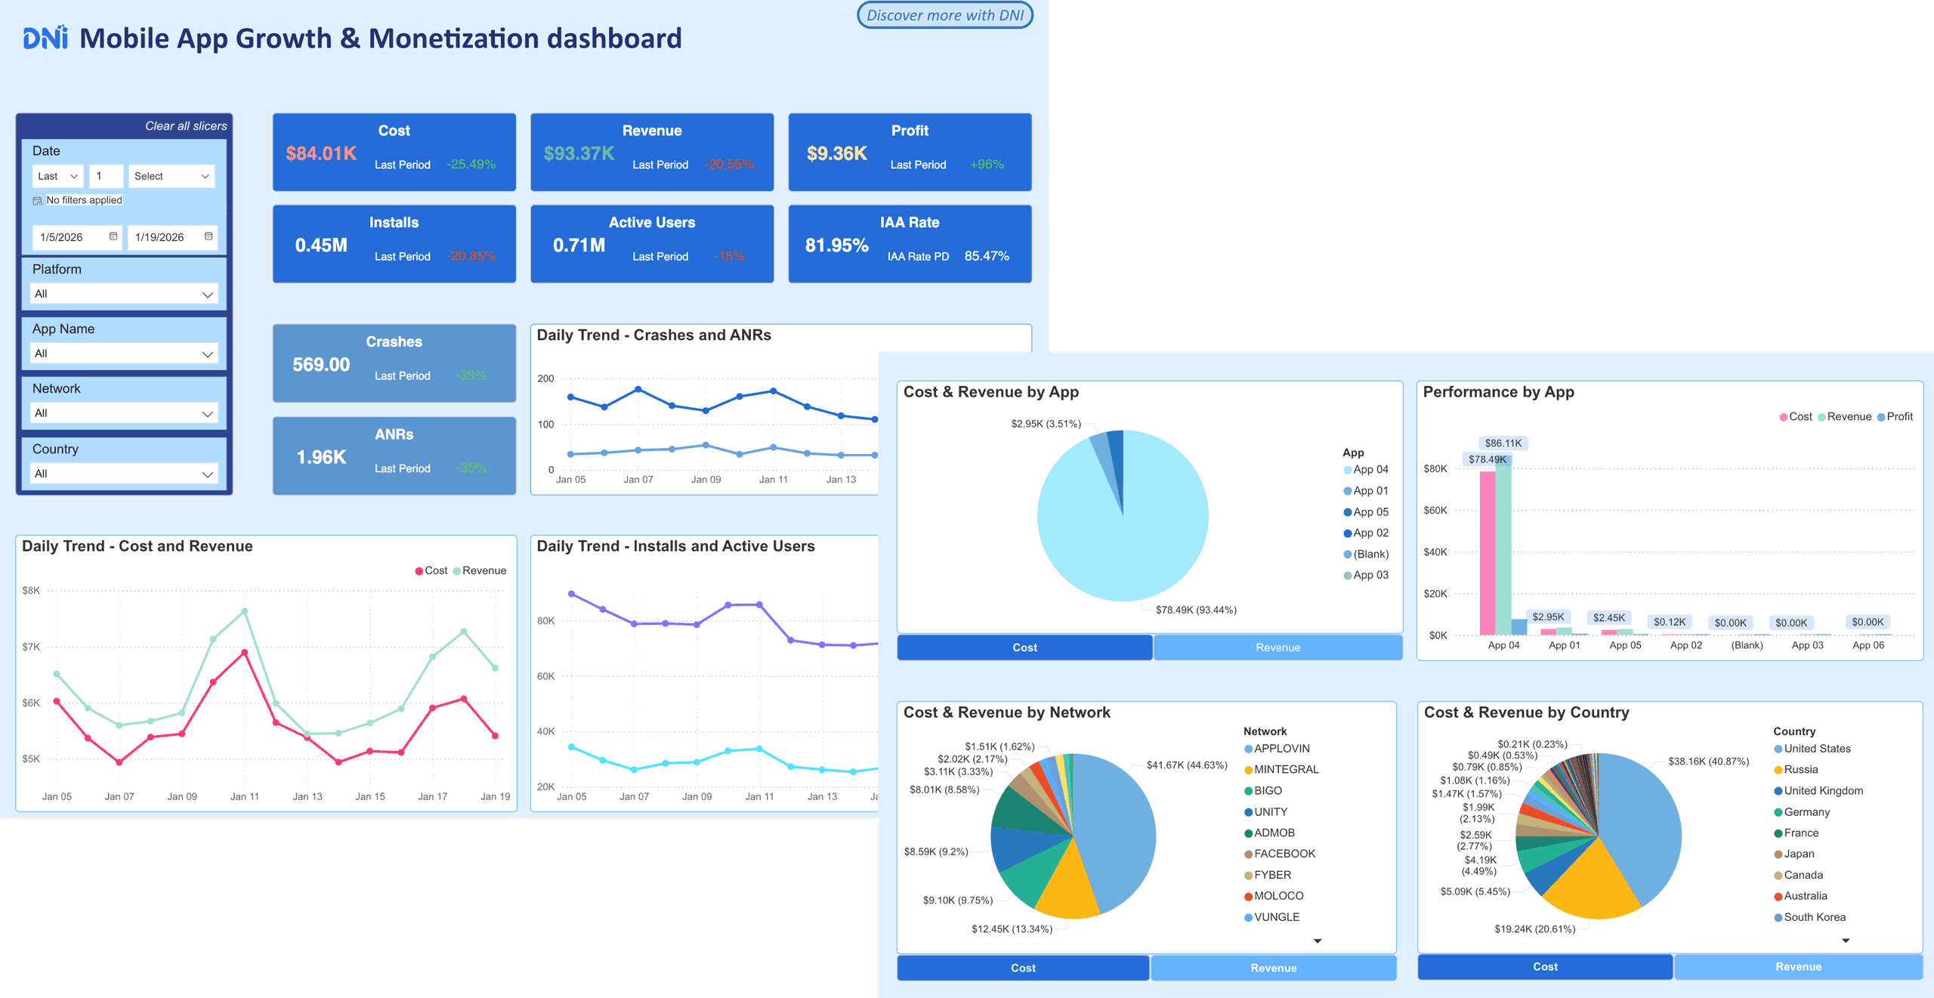Click the end date field 1/19/2026
The image size is (1934, 998).
171,236
